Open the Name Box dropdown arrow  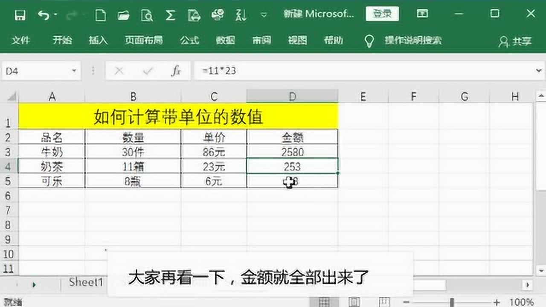click(x=74, y=71)
